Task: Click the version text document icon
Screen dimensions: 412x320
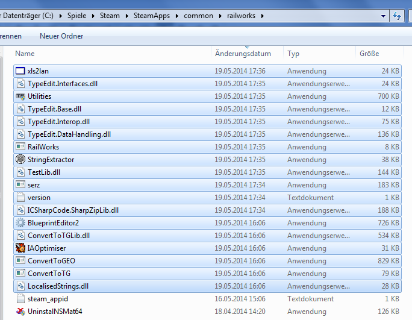Action: coord(20,198)
